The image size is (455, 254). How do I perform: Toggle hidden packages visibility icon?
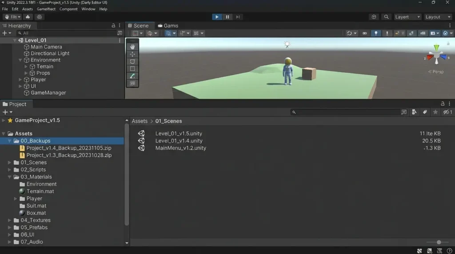point(447,112)
